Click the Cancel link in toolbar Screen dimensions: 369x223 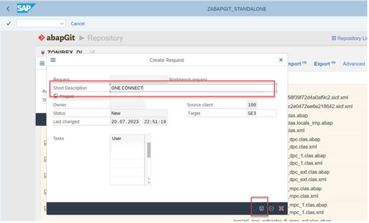point(78,24)
